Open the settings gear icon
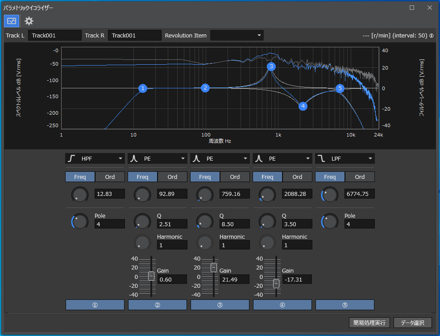This screenshot has height=336, width=440. [x=29, y=21]
